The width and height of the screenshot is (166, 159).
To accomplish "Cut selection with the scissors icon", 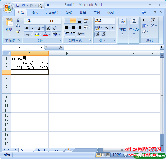I will click(18, 20).
